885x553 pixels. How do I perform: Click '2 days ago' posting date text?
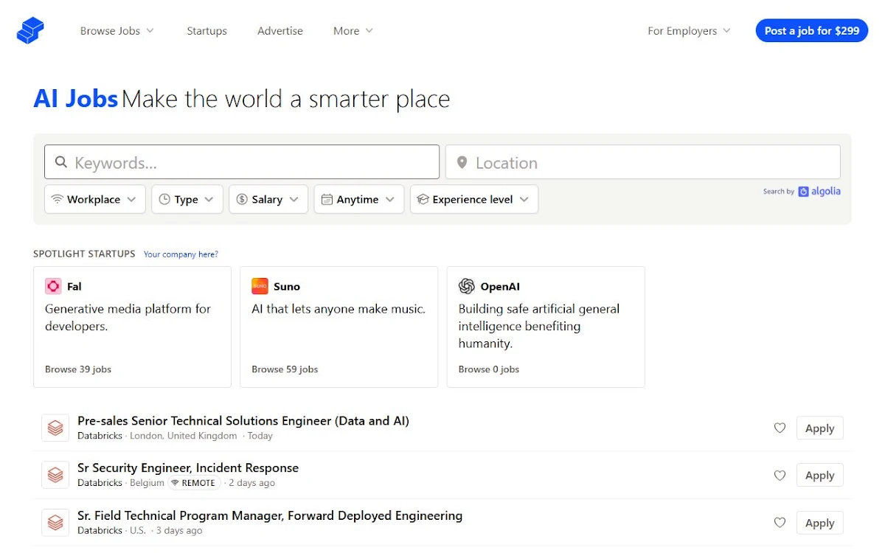[251, 483]
